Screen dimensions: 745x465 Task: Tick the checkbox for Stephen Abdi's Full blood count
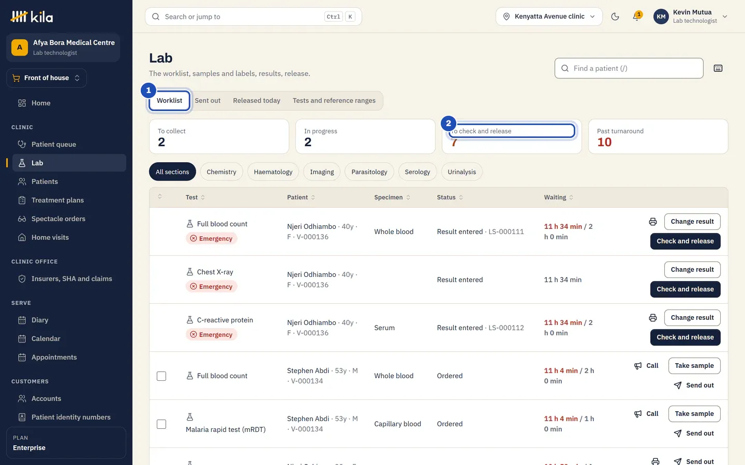pos(161,376)
